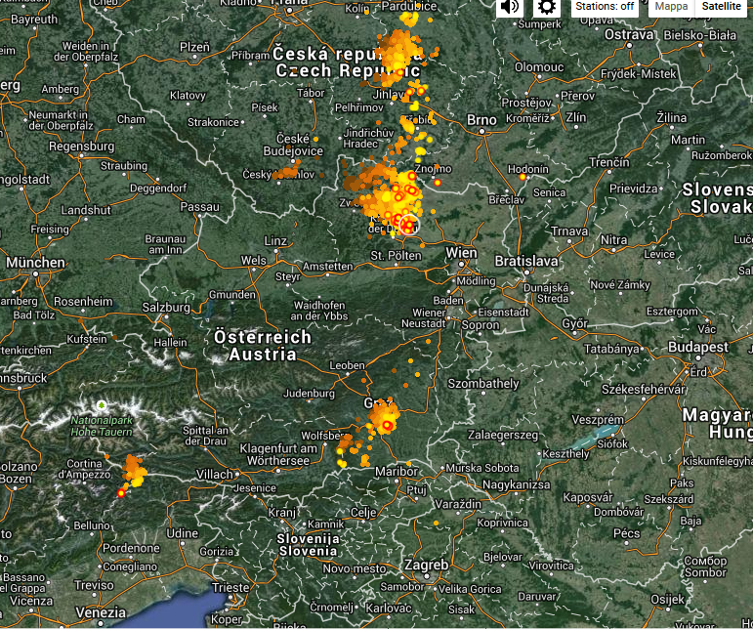Click the Udine city label
The width and height of the screenshot is (753, 629).
coord(182,533)
